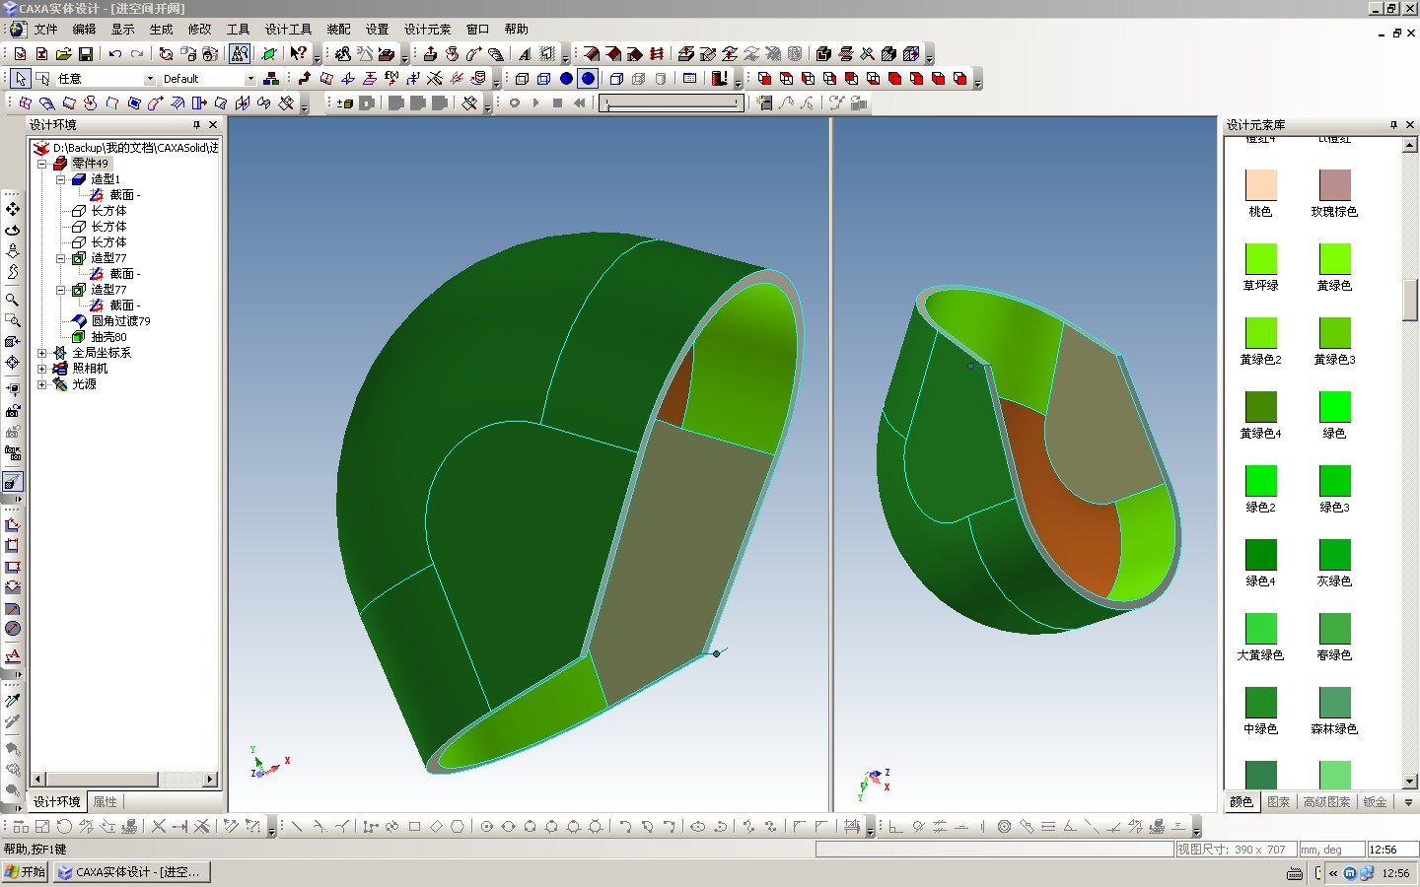Click the animation stop button

click(x=557, y=102)
